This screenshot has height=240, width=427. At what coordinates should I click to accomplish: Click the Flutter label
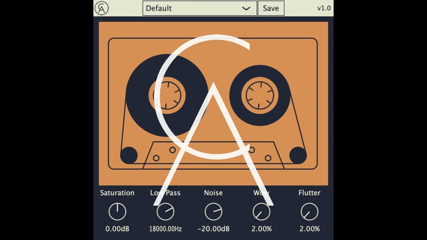[x=310, y=193]
